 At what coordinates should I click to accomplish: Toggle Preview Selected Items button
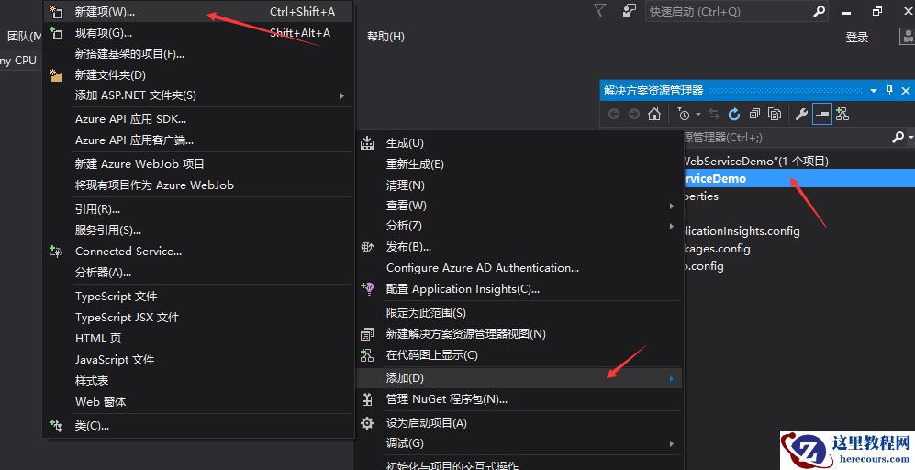[822, 114]
